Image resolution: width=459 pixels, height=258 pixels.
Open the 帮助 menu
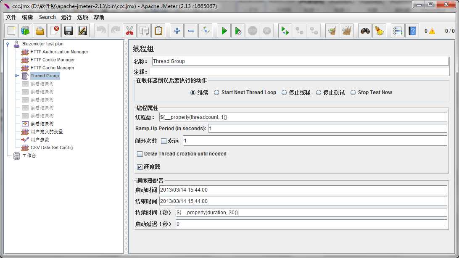pos(99,17)
